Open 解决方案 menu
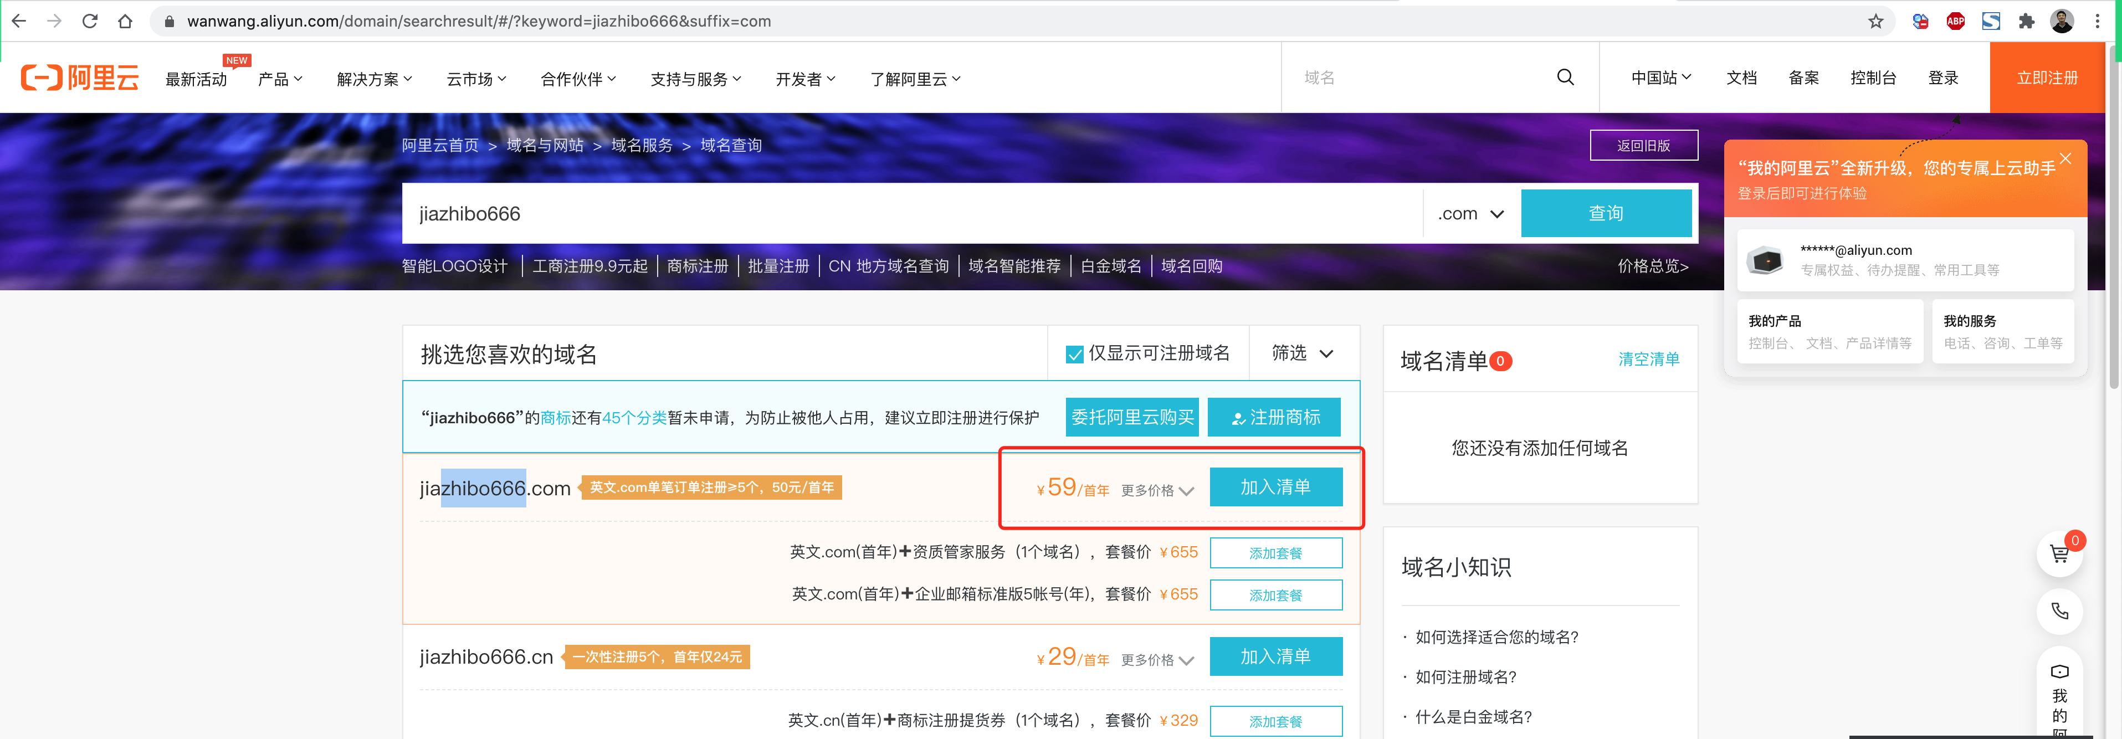The width and height of the screenshot is (2122, 739). (x=375, y=79)
